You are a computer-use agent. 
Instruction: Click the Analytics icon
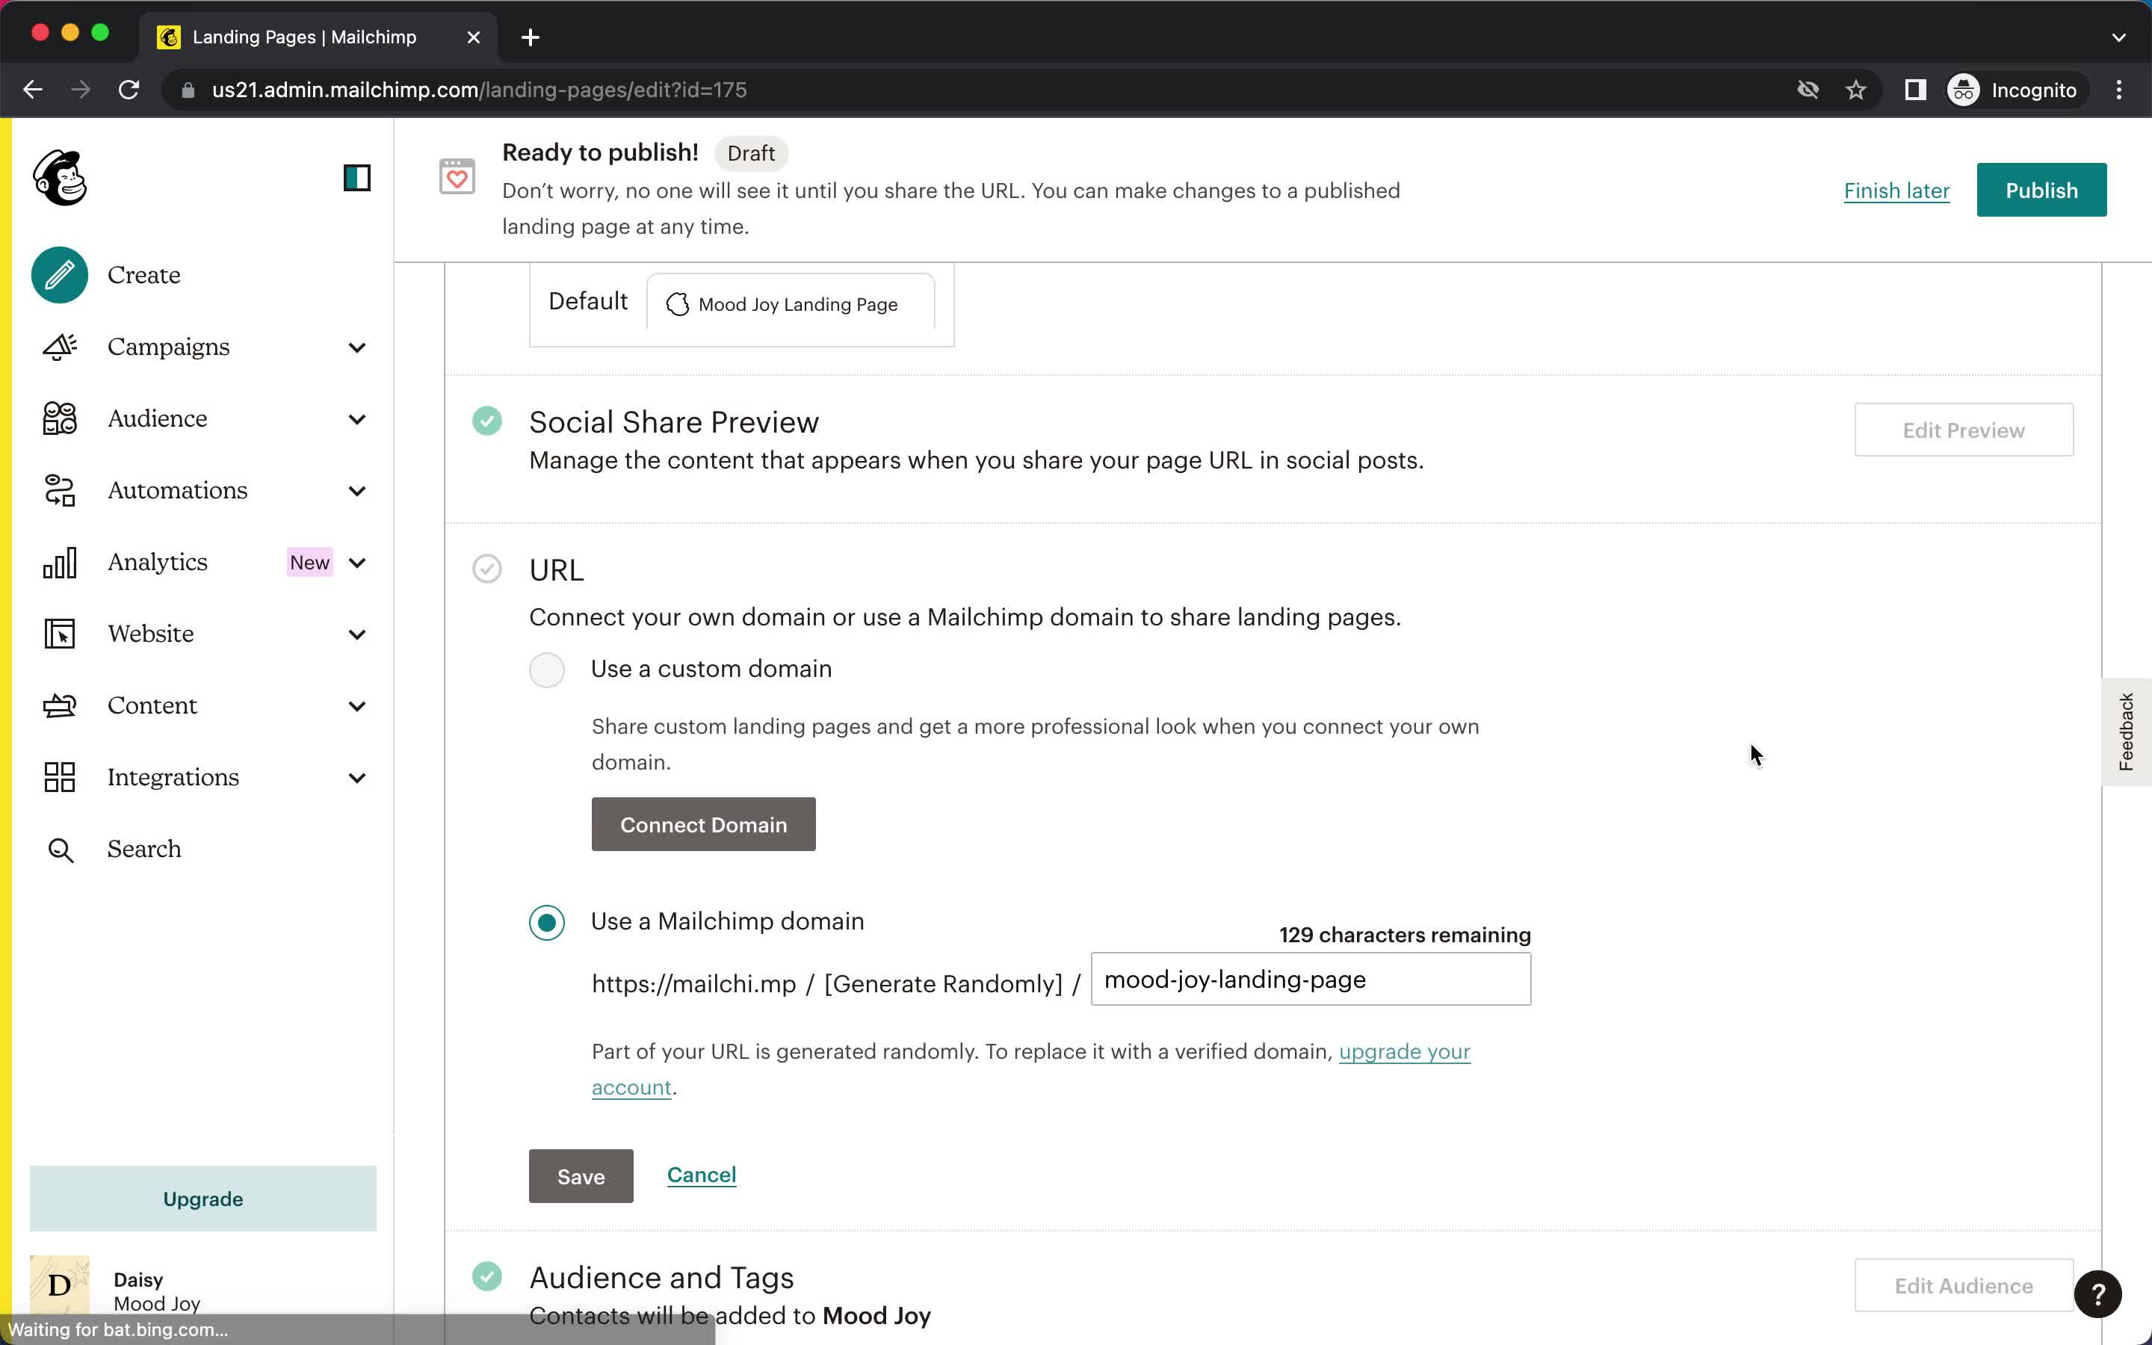61,561
